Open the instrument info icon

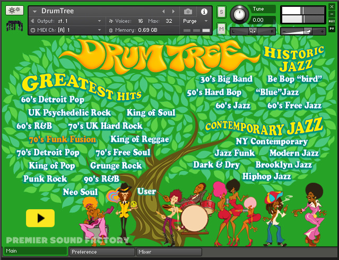coord(204,12)
